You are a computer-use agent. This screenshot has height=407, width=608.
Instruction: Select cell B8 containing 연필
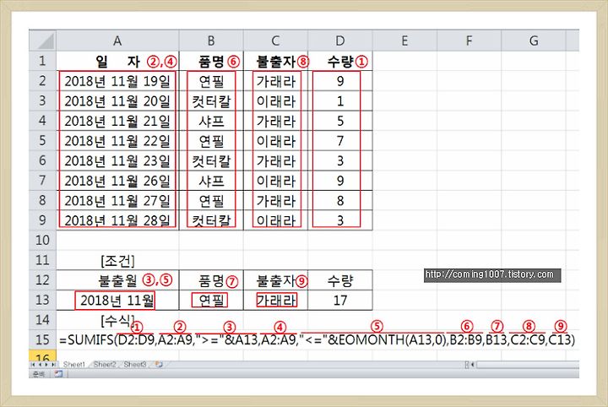click(211, 200)
